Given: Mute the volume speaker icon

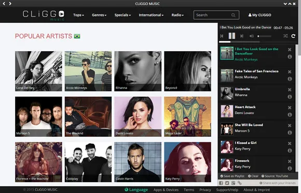Looking at the screenshot, I should click(251, 36).
